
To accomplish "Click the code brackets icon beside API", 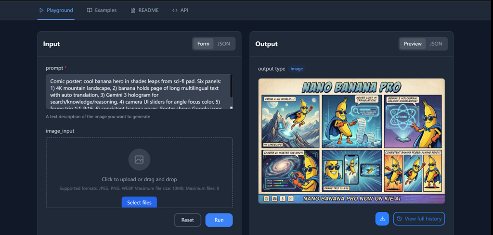I will tap(175, 10).
